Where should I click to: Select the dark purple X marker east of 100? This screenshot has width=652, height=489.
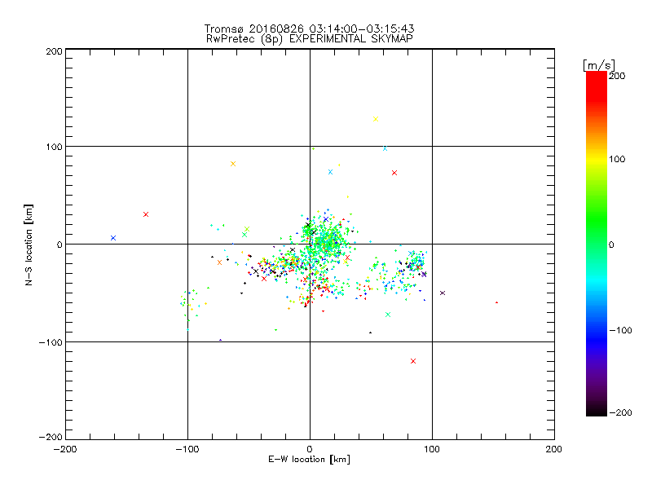443,293
